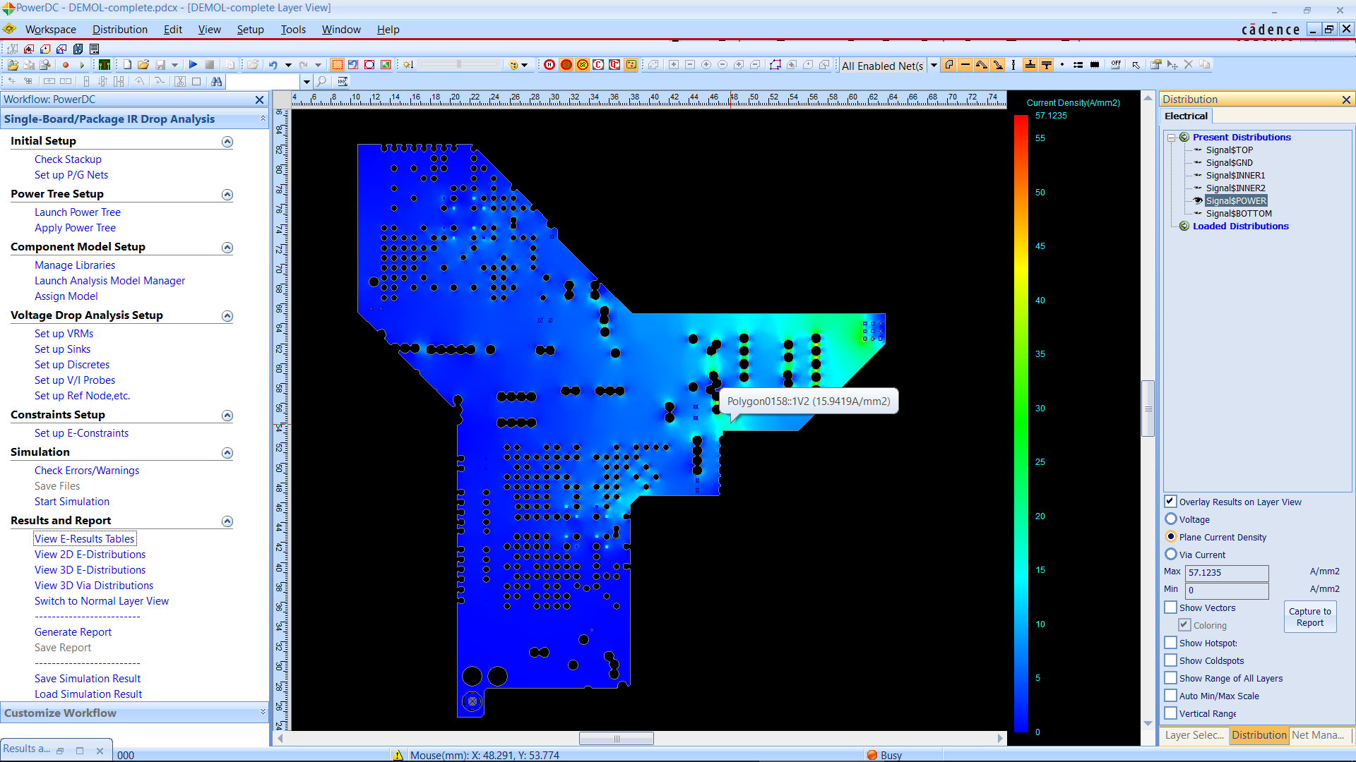Open the All Enabled Nets dropdown
The width and height of the screenshot is (1356, 762).
pos(934,65)
